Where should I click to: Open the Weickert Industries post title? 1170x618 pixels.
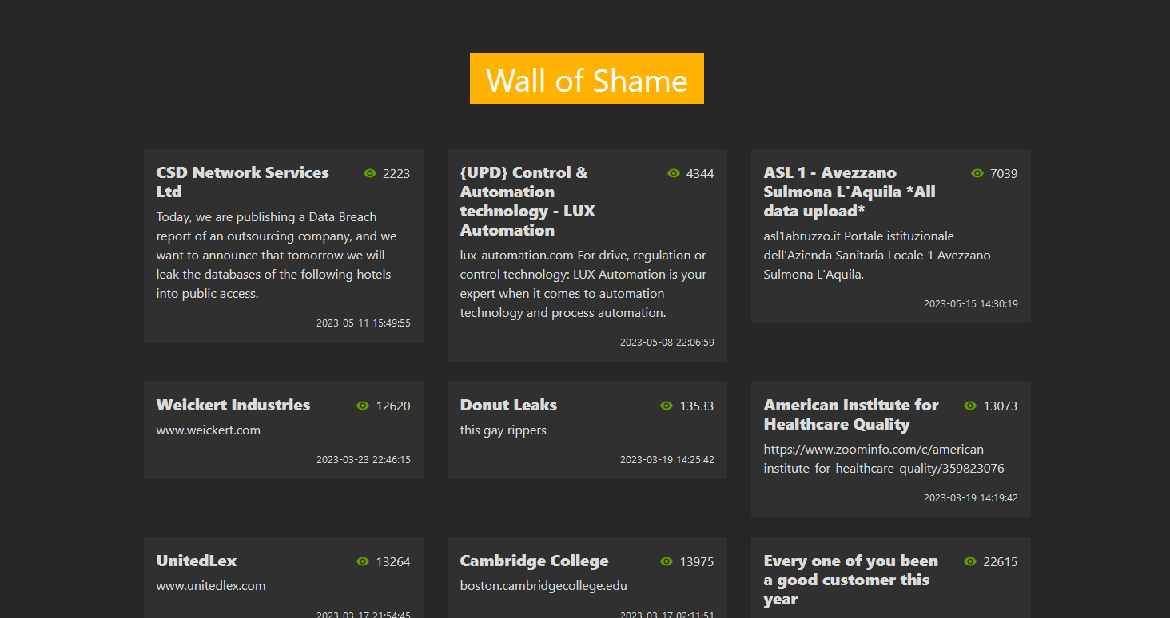pyautogui.click(x=233, y=405)
